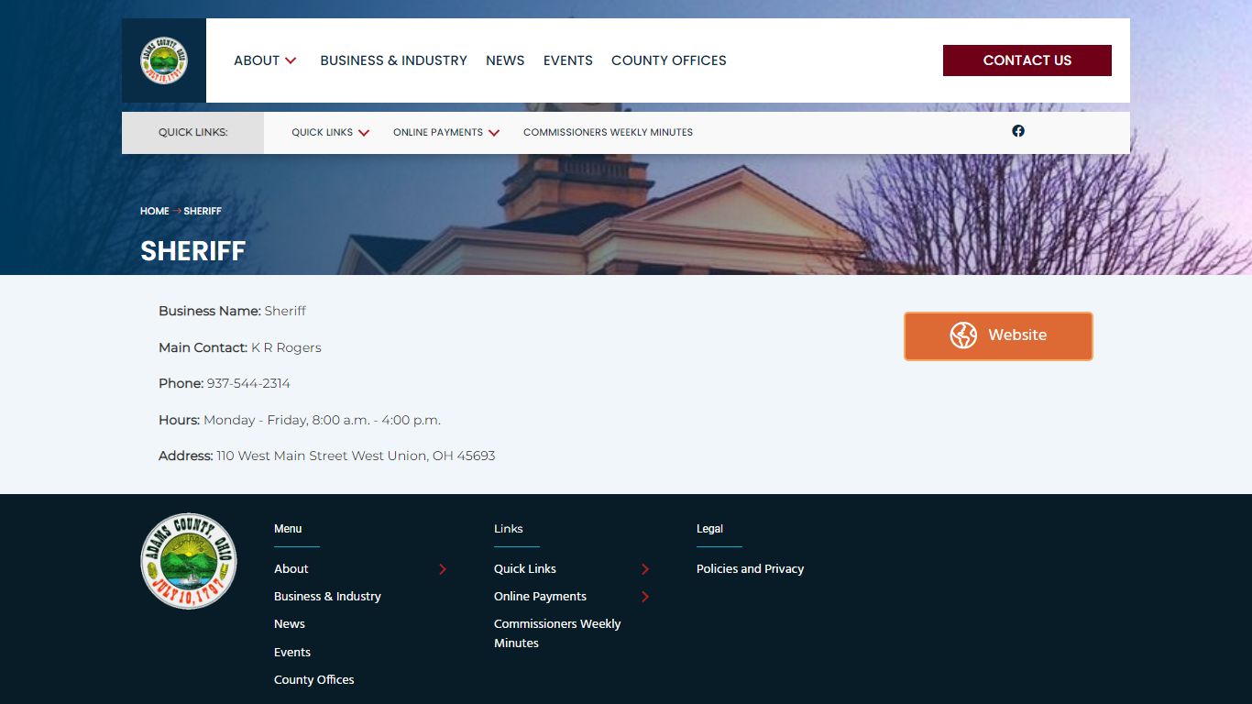The height and width of the screenshot is (704, 1252).
Task: Open Commissioners Weekly Minutes quick link
Action: (608, 132)
